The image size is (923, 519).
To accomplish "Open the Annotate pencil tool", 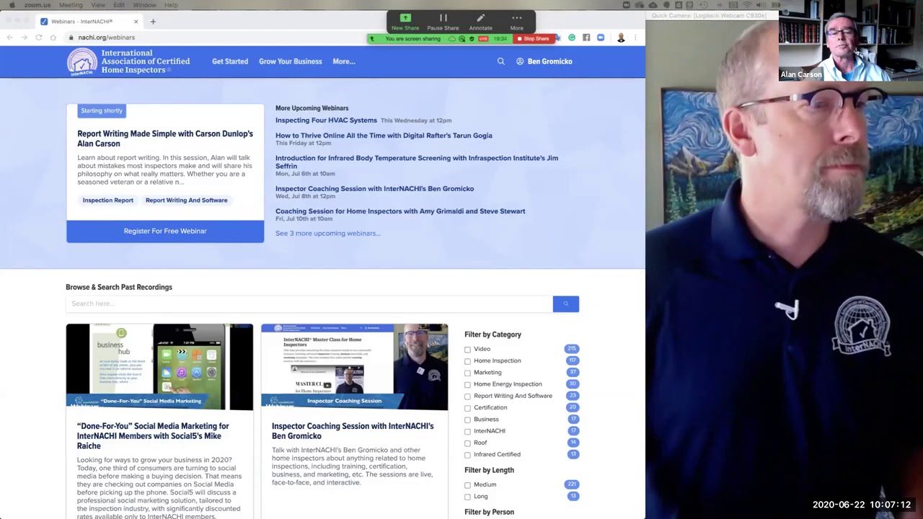I will [x=480, y=21].
